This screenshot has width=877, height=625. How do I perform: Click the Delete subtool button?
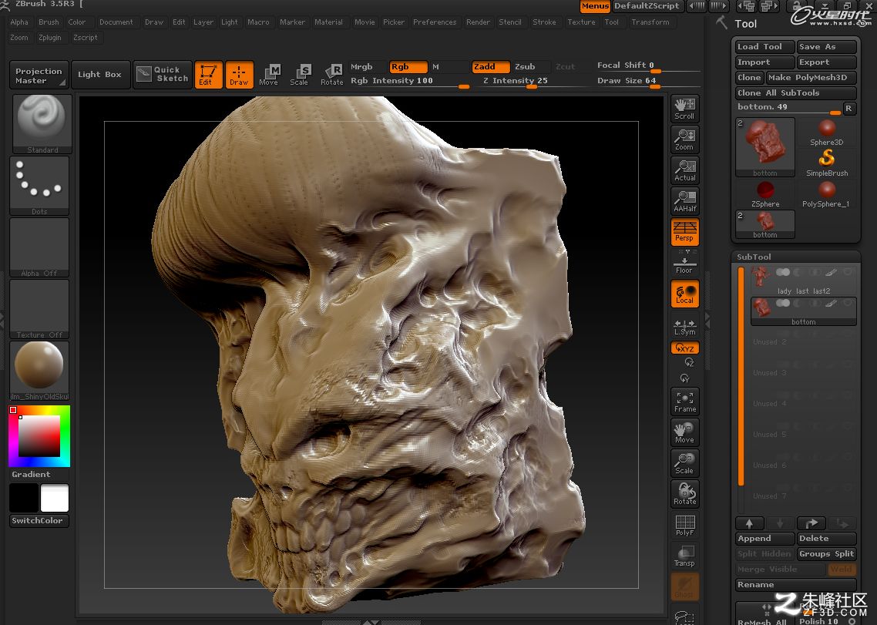tap(827, 538)
